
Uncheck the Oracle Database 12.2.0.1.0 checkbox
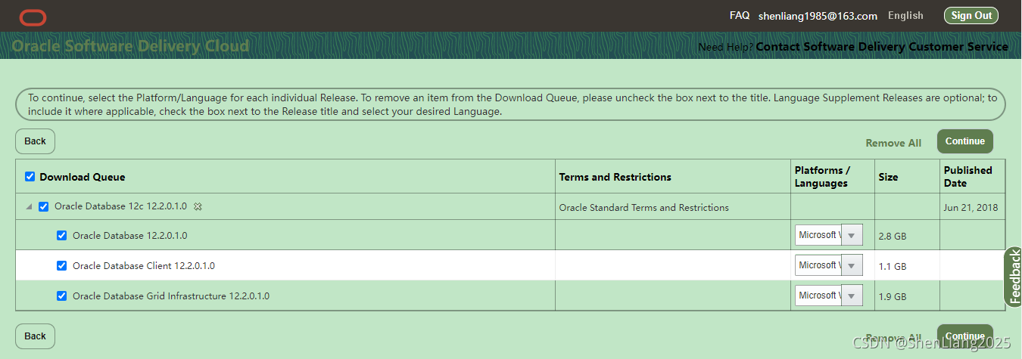click(62, 235)
